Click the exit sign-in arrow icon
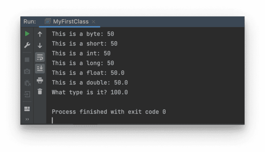265x152 pixels. click(27, 94)
